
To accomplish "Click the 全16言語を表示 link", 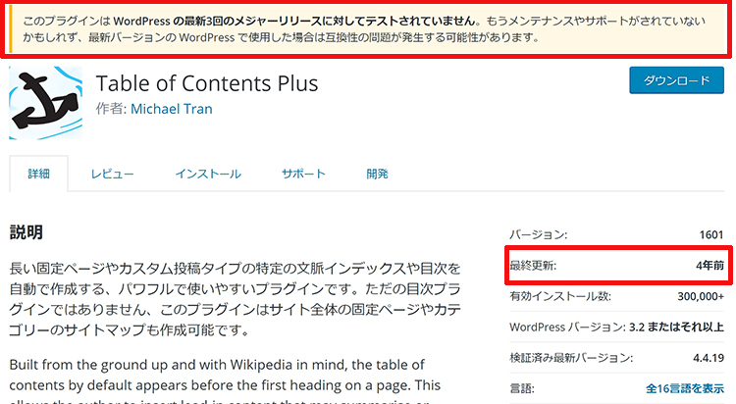I will click(685, 388).
